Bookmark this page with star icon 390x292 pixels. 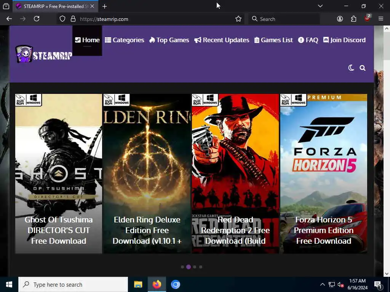click(x=238, y=19)
